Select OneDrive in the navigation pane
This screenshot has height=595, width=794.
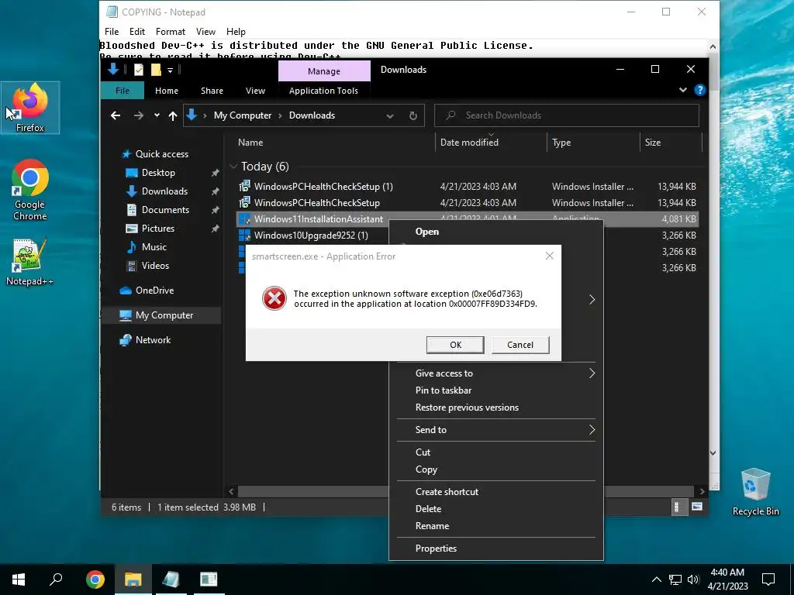(154, 291)
